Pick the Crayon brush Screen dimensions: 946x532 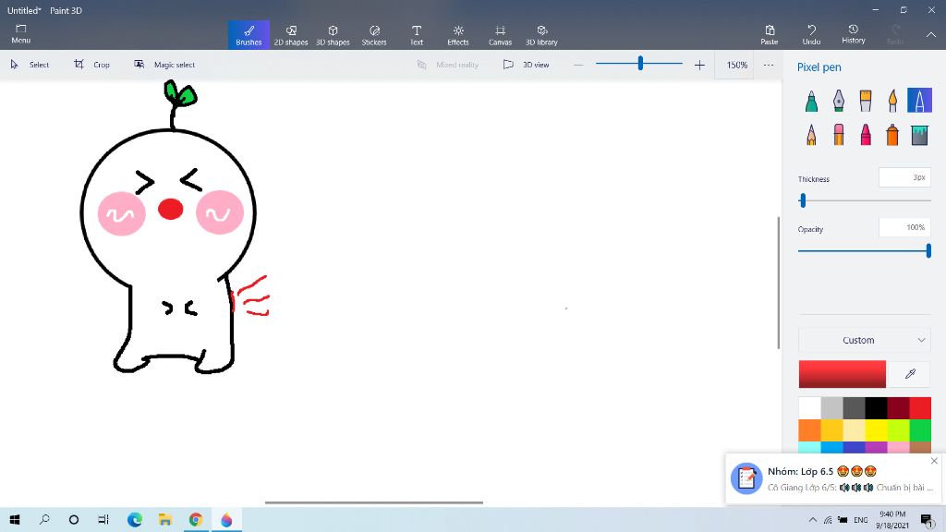(866, 135)
